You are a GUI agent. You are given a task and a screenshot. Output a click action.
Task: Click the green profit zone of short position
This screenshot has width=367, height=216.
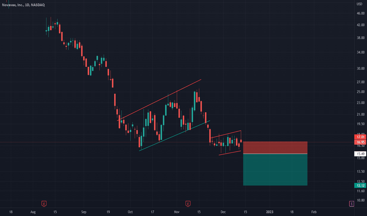pos(275,170)
